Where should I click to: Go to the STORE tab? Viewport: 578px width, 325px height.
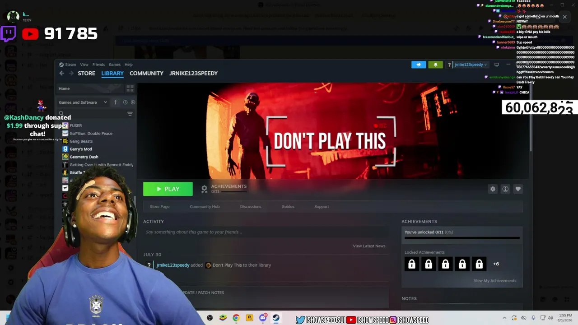[x=87, y=73]
